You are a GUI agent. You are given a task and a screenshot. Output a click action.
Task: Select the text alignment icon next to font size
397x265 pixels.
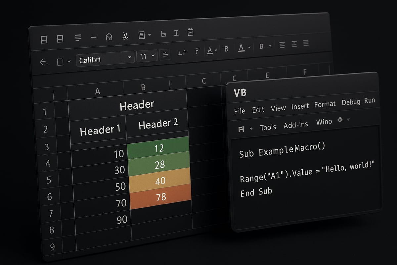pyautogui.click(x=165, y=54)
